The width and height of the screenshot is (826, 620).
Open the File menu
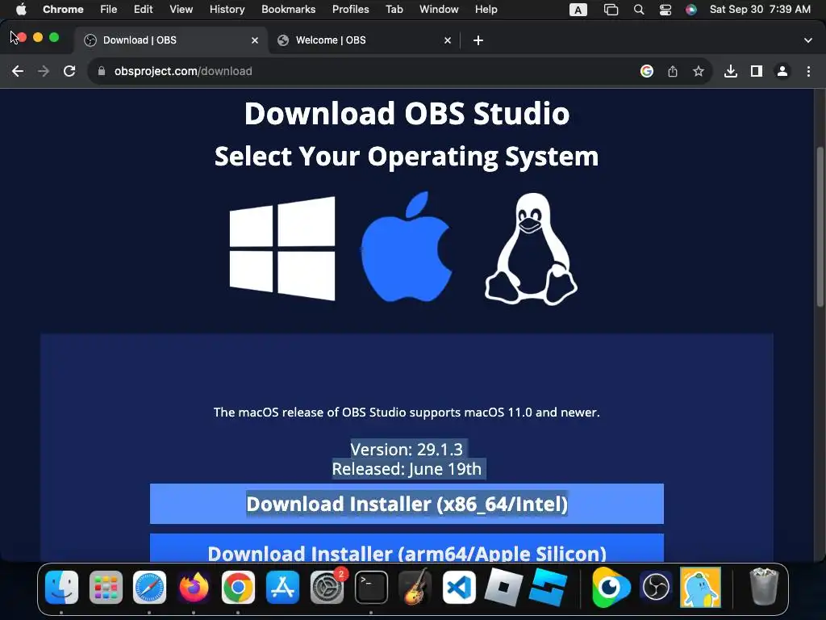click(109, 10)
